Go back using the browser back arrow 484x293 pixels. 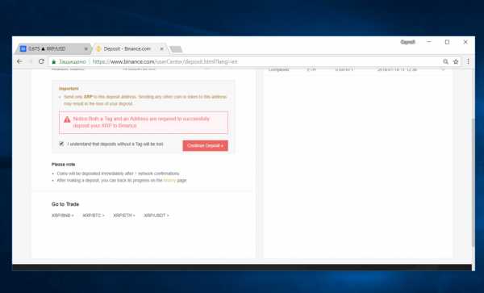(19, 61)
